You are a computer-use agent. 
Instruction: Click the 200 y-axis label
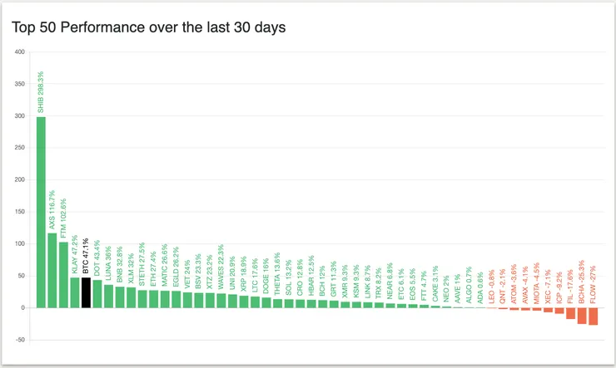coord(20,180)
